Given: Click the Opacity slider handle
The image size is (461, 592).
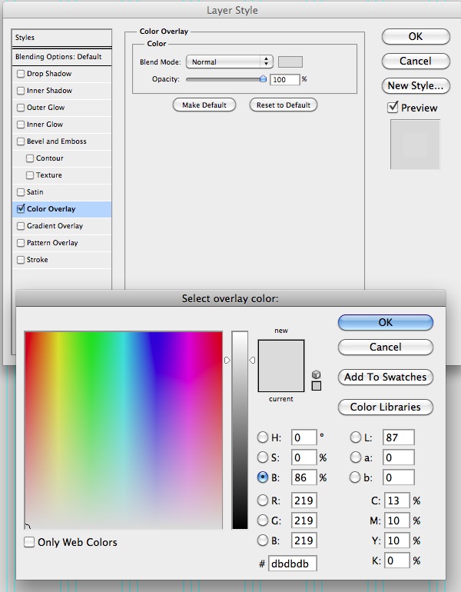Looking at the screenshot, I should tap(263, 79).
